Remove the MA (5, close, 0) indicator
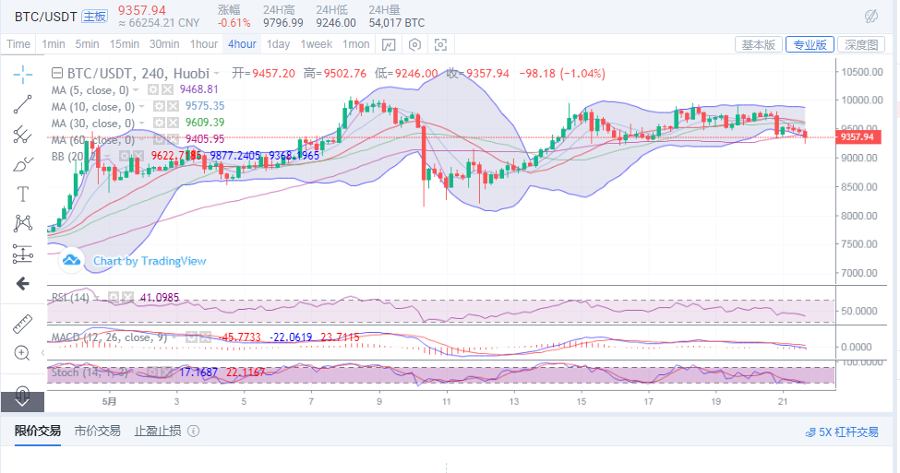 pyautogui.click(x=167, y=90)
